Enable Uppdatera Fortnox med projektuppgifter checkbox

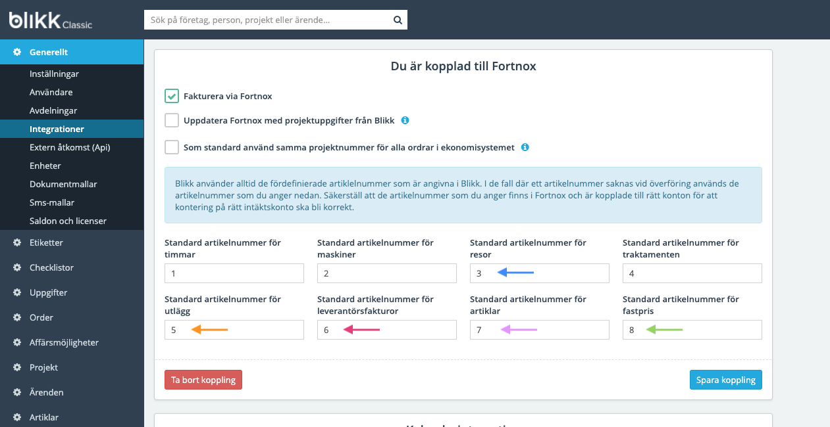[x=172, y=120]
